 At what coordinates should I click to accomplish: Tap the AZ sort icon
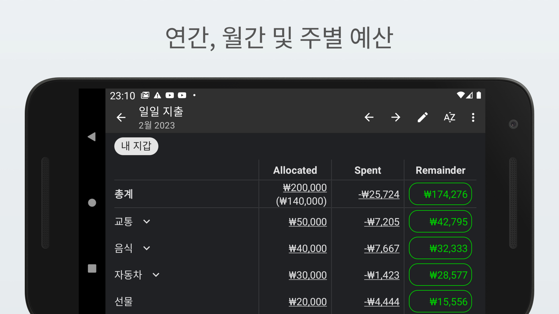tap(449, 117)
